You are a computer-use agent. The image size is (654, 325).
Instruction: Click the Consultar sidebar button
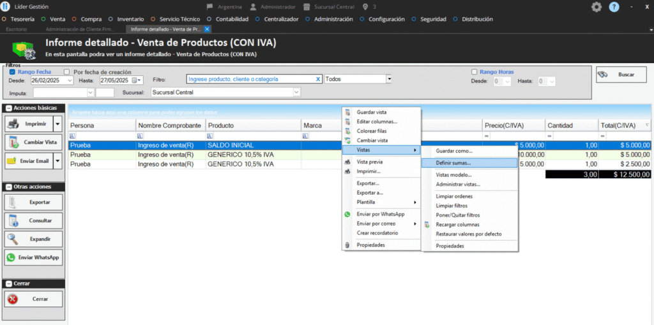pos(34,220)
